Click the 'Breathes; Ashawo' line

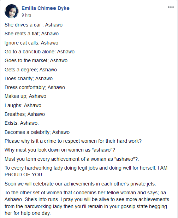tap(25, 114)
